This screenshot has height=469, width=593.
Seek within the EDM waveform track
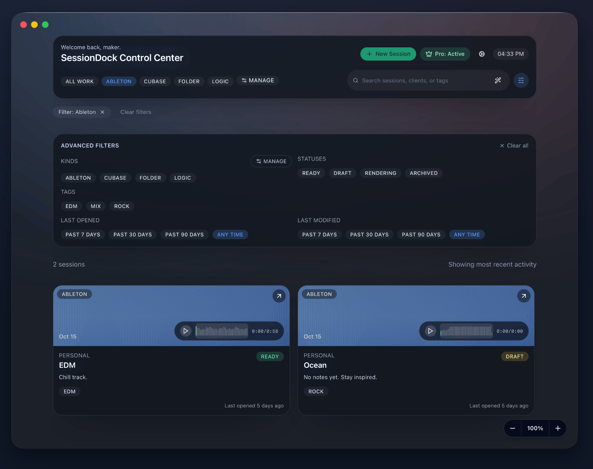222,331
